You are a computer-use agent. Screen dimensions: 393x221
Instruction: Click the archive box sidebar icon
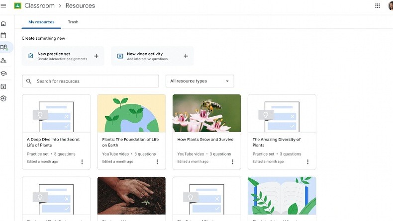(3, 86)
